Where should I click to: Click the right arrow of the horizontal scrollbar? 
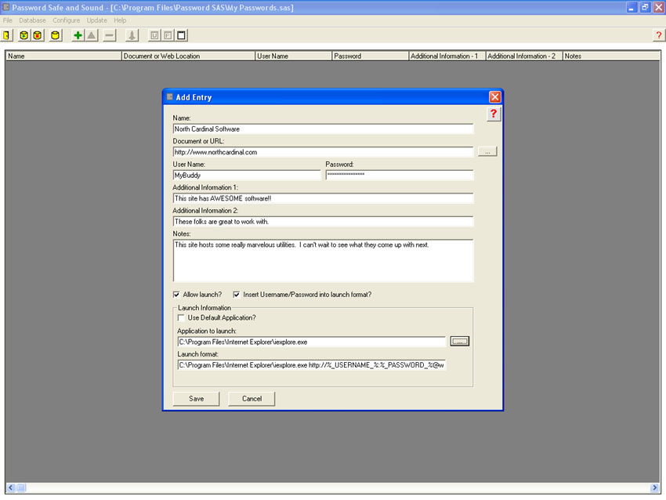coord(655,488)
